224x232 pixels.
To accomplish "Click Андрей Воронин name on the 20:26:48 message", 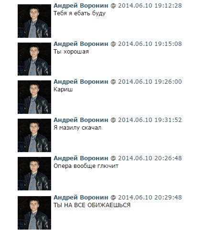I will (x=81, y=158).
